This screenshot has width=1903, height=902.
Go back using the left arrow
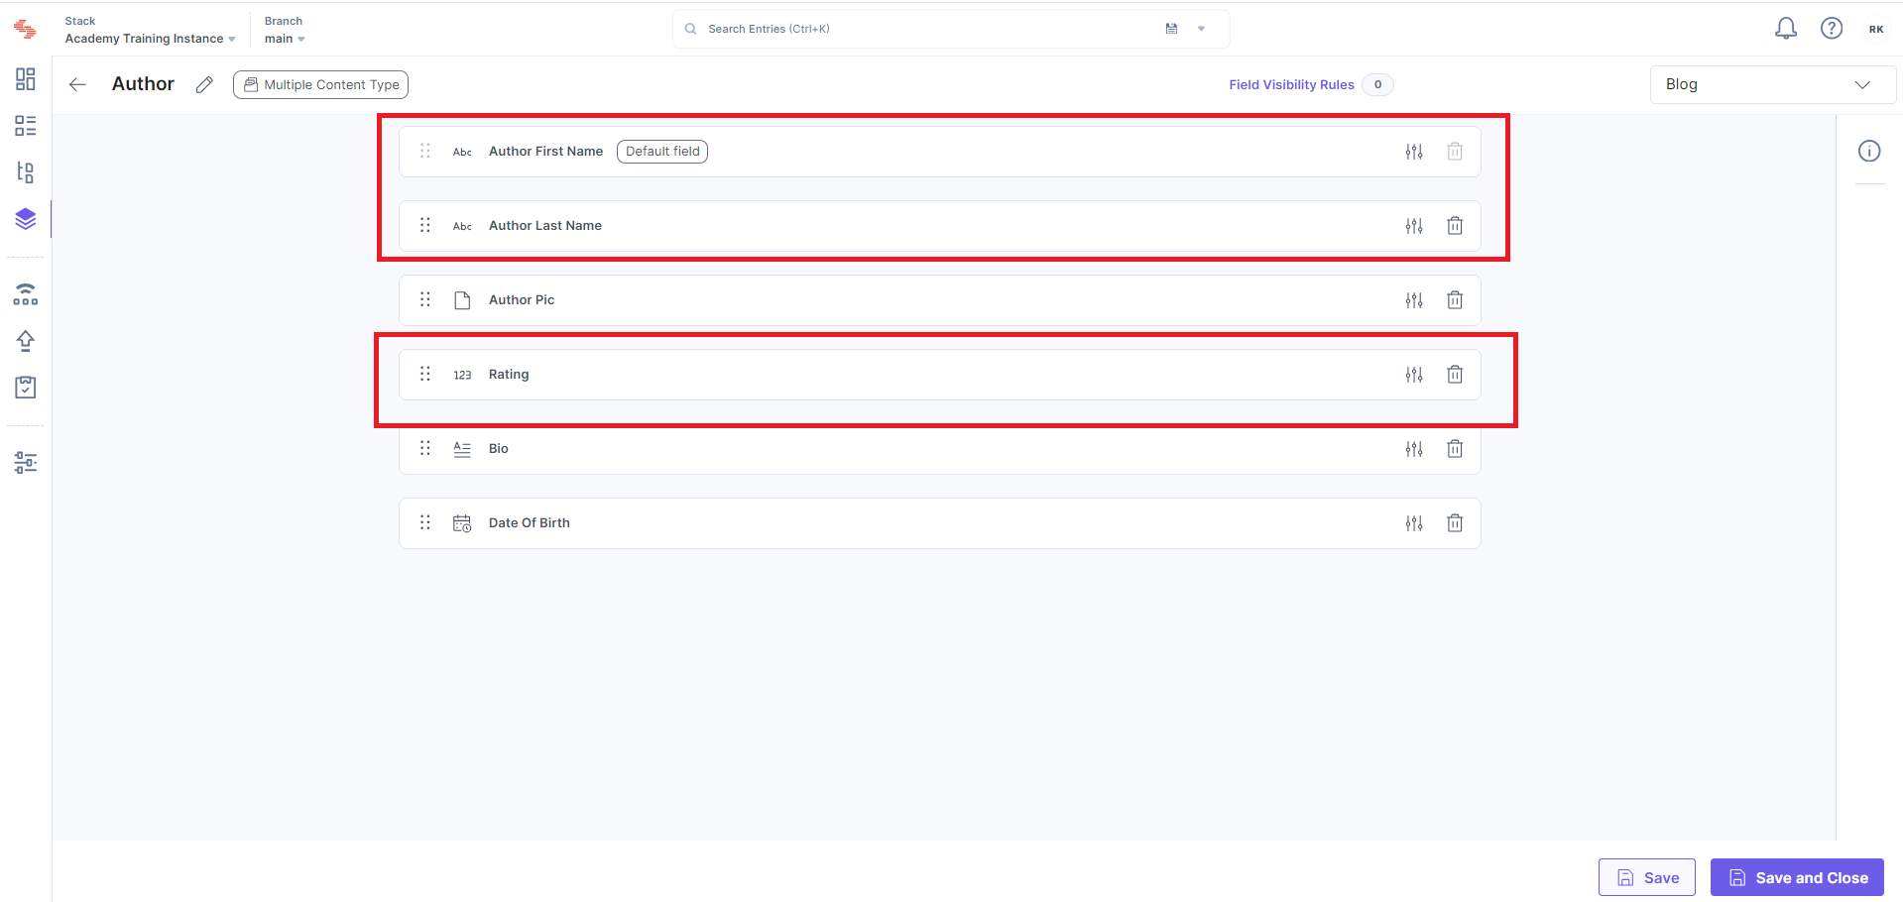[x=77, y=84]
